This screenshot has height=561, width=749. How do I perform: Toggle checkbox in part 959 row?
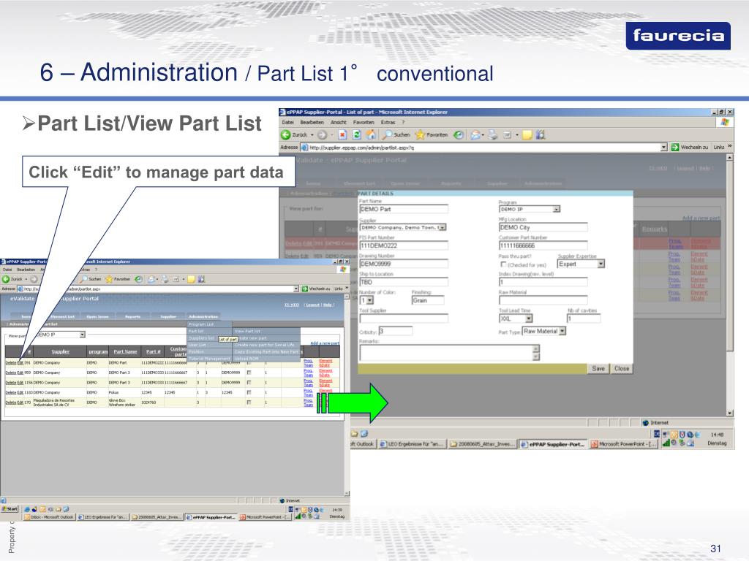click(249, 373)
